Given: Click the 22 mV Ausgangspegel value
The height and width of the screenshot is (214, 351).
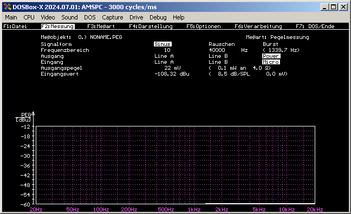Looking at the screenshot, I should 172,68.
